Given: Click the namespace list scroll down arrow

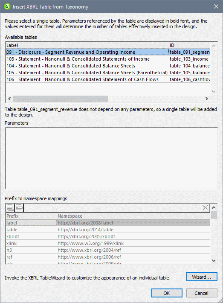Looking at the screenshot, I should tap(214, 260).
